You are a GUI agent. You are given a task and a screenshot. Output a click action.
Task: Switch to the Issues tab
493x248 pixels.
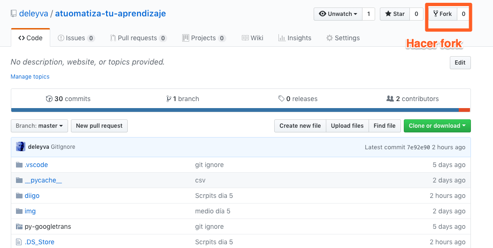coord(76,38)
